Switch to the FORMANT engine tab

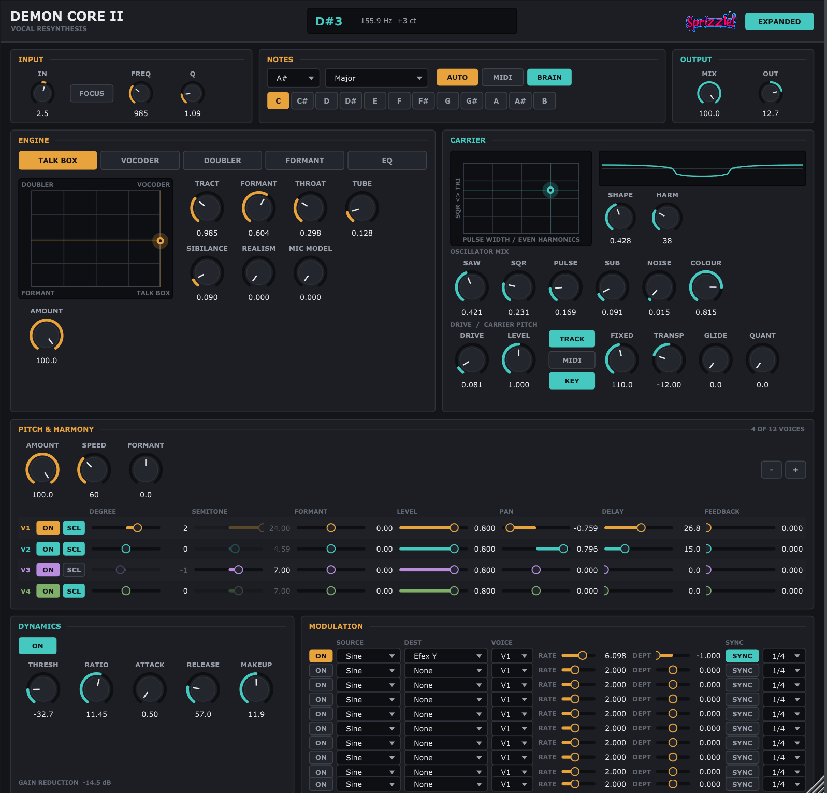click(x=305, y=161)
